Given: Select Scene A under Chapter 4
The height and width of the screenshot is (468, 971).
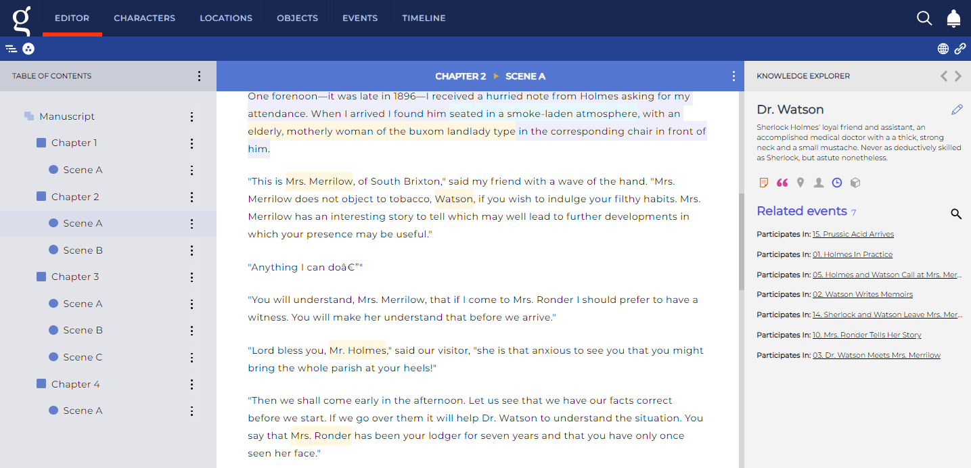Looking at the screenshot, I should (x=83, y=411).
